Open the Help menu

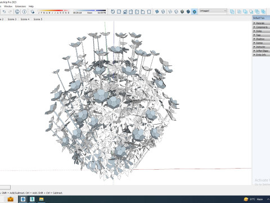[x=31, y=6]
